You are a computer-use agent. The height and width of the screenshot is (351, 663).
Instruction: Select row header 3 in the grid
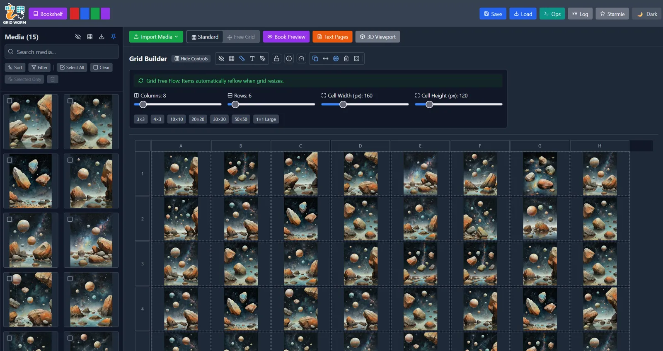143,264
